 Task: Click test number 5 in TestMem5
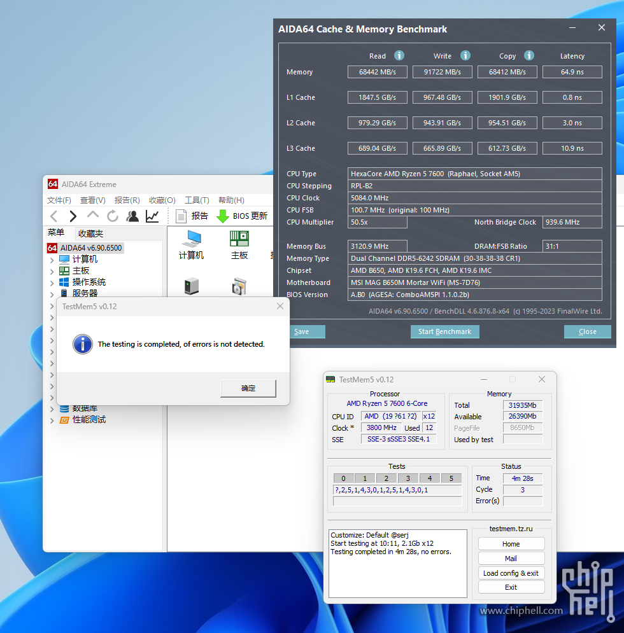pos(451,478)
